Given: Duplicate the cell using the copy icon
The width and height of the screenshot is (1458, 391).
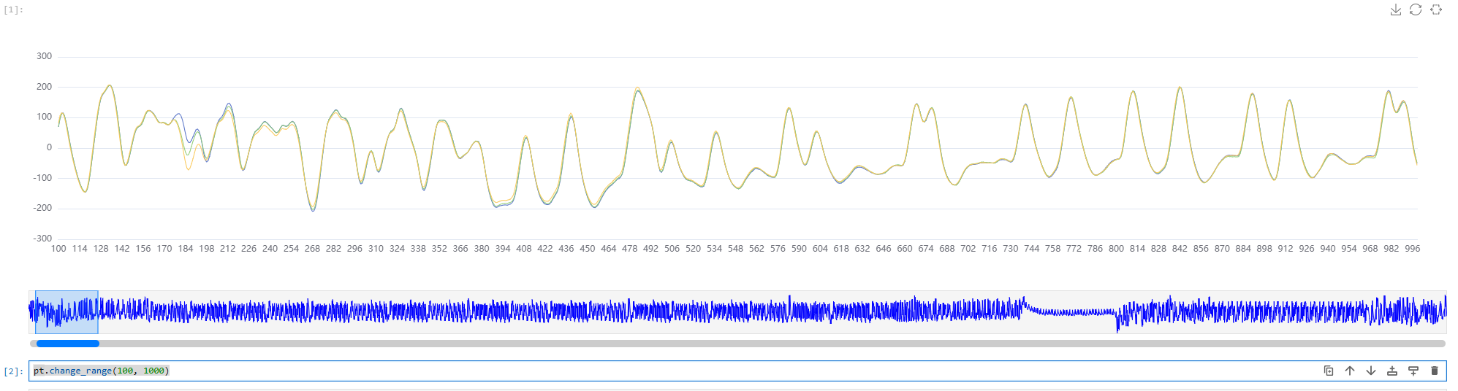Looking at the screenshot, I should tap(1329, 371).
